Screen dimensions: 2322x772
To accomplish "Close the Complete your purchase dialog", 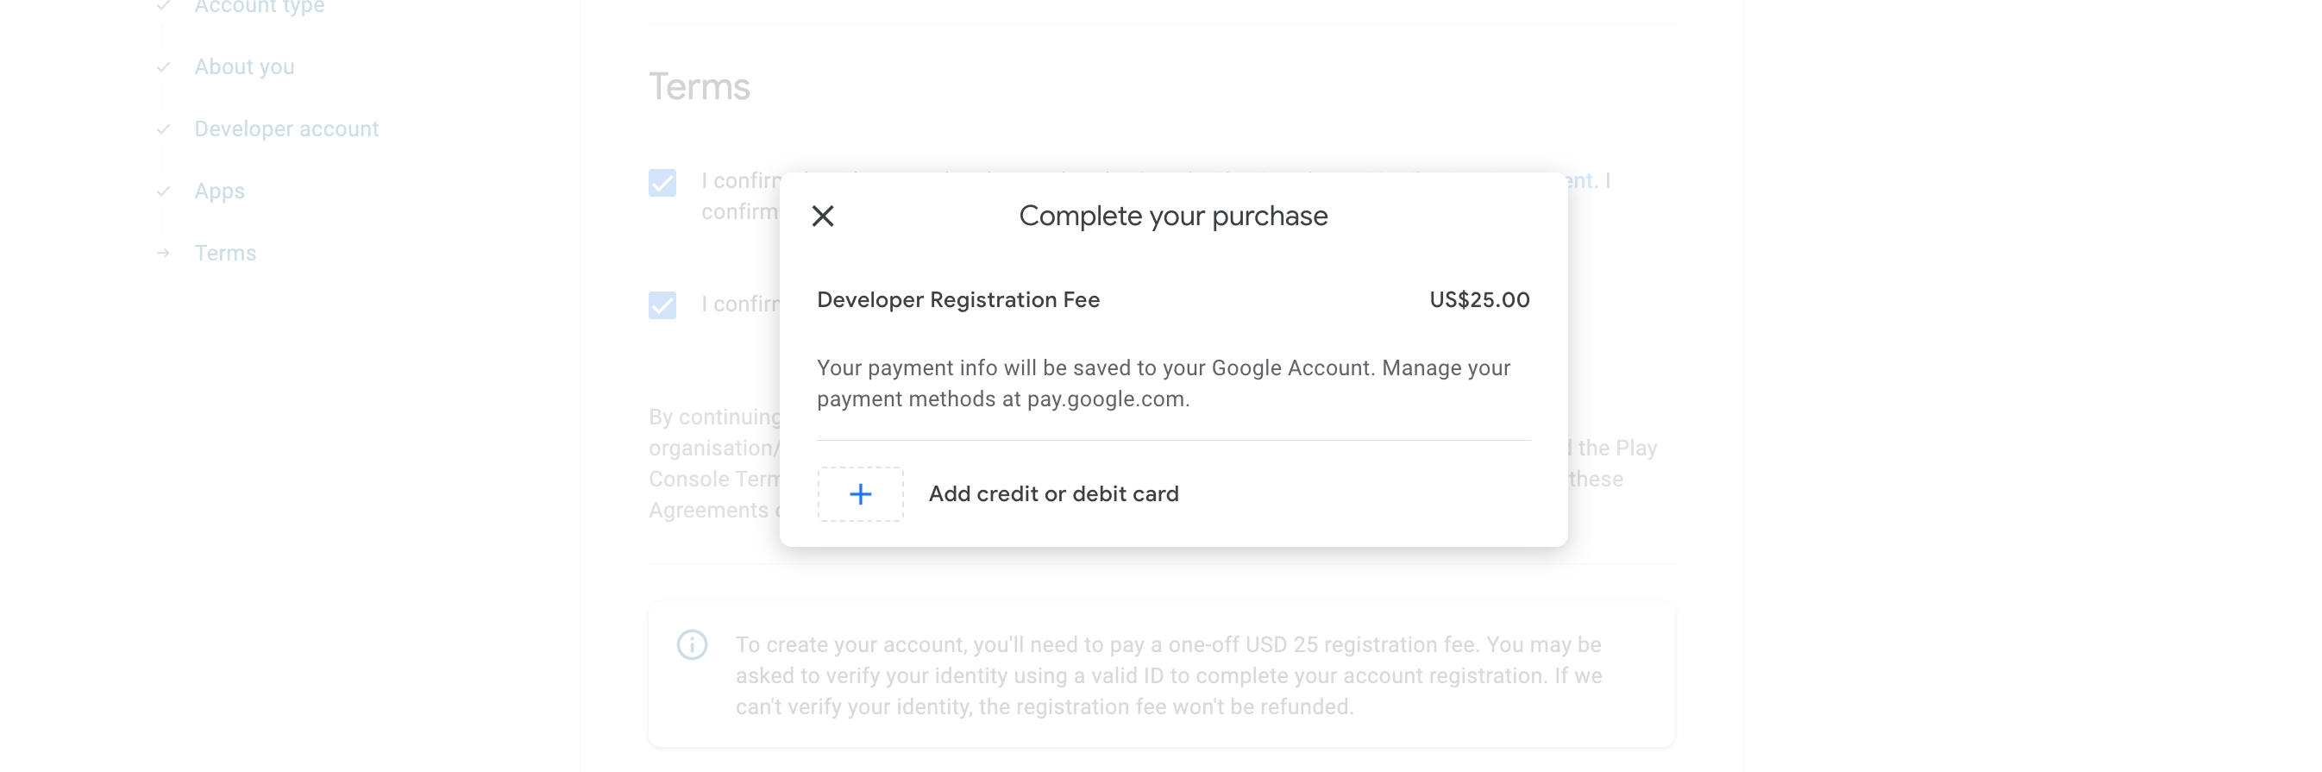I will click(822, 217).
